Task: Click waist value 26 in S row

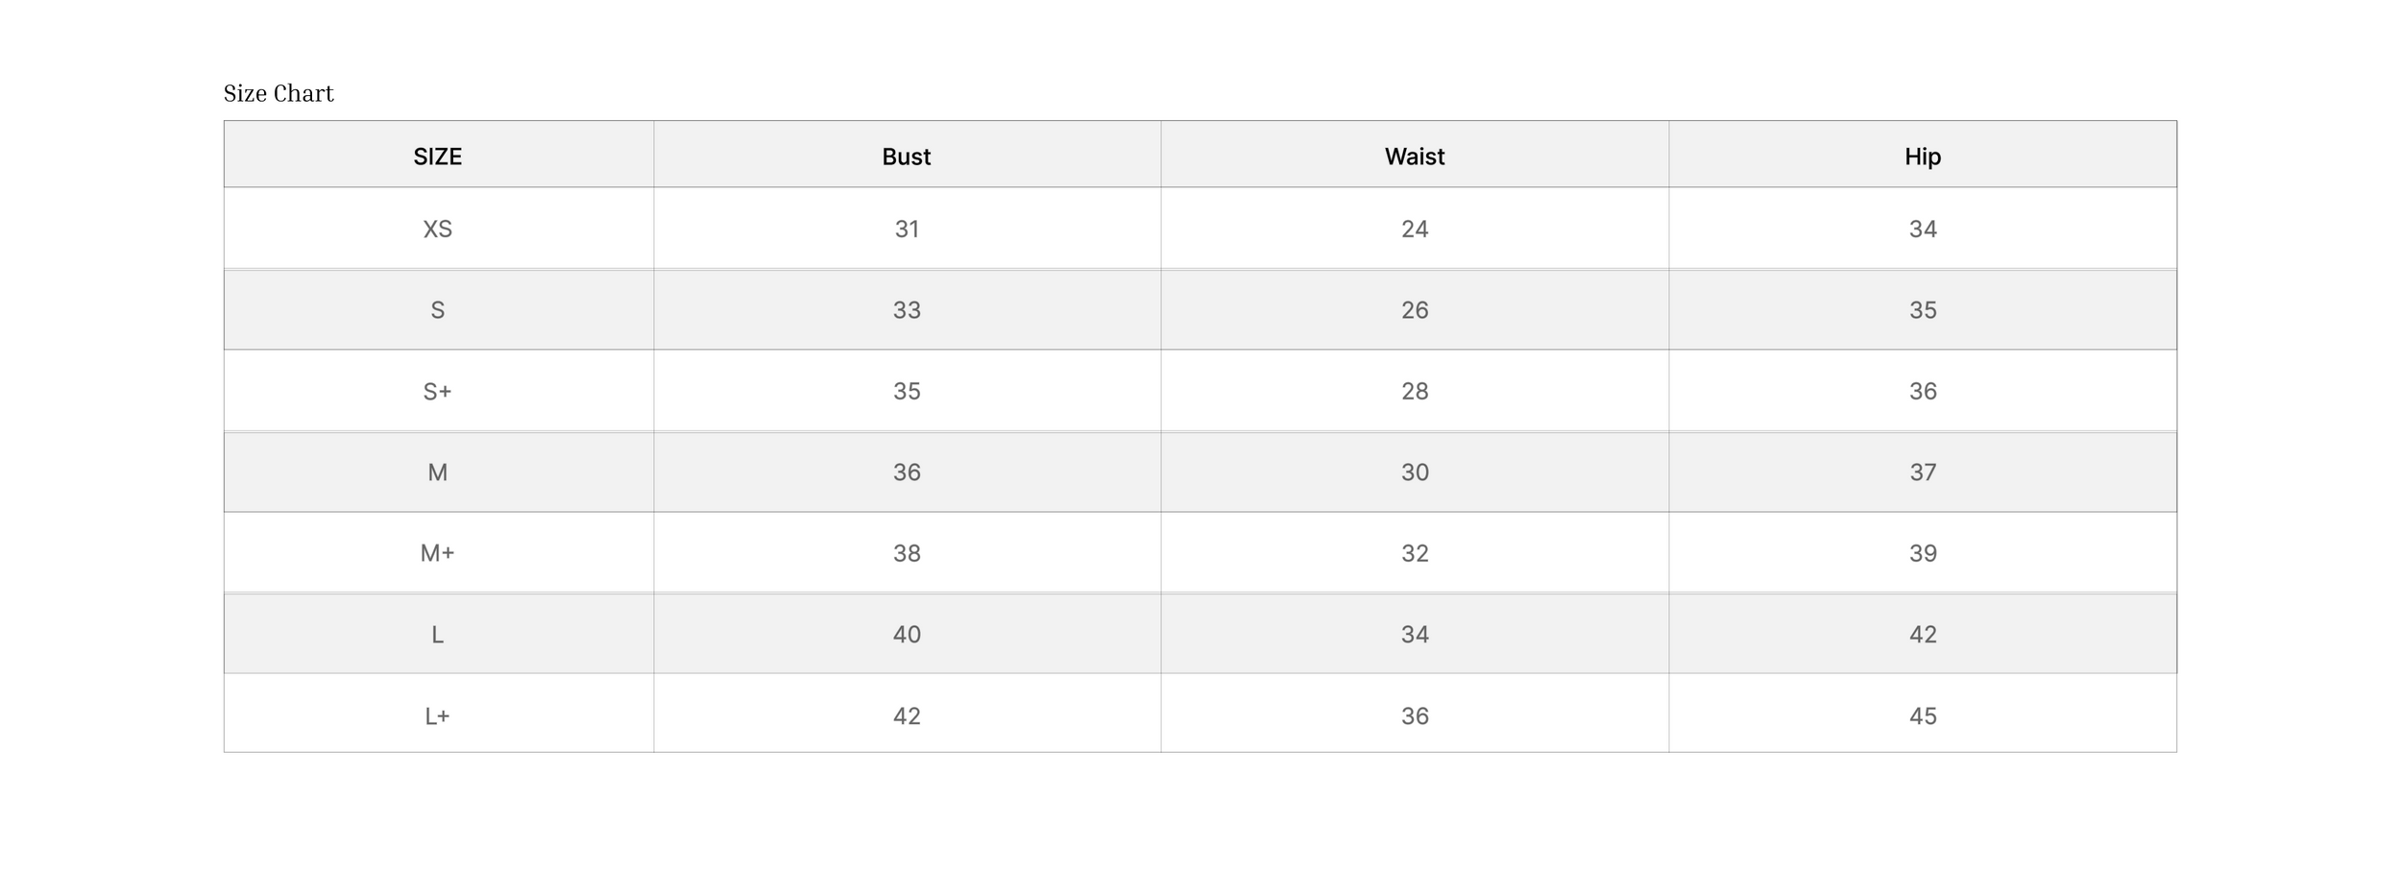Action: tap(1415, 310)
